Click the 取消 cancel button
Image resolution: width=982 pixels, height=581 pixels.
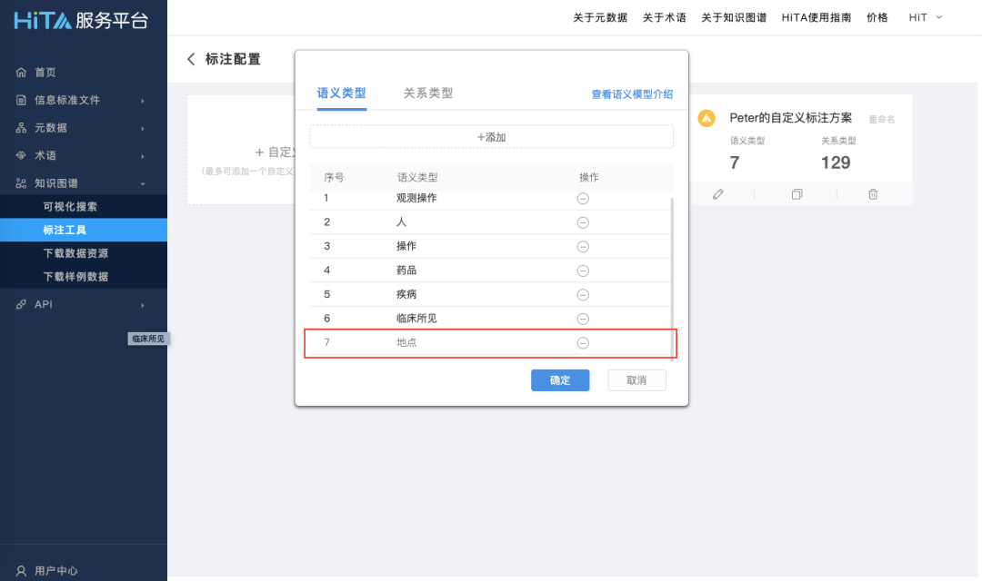(636, 380)
